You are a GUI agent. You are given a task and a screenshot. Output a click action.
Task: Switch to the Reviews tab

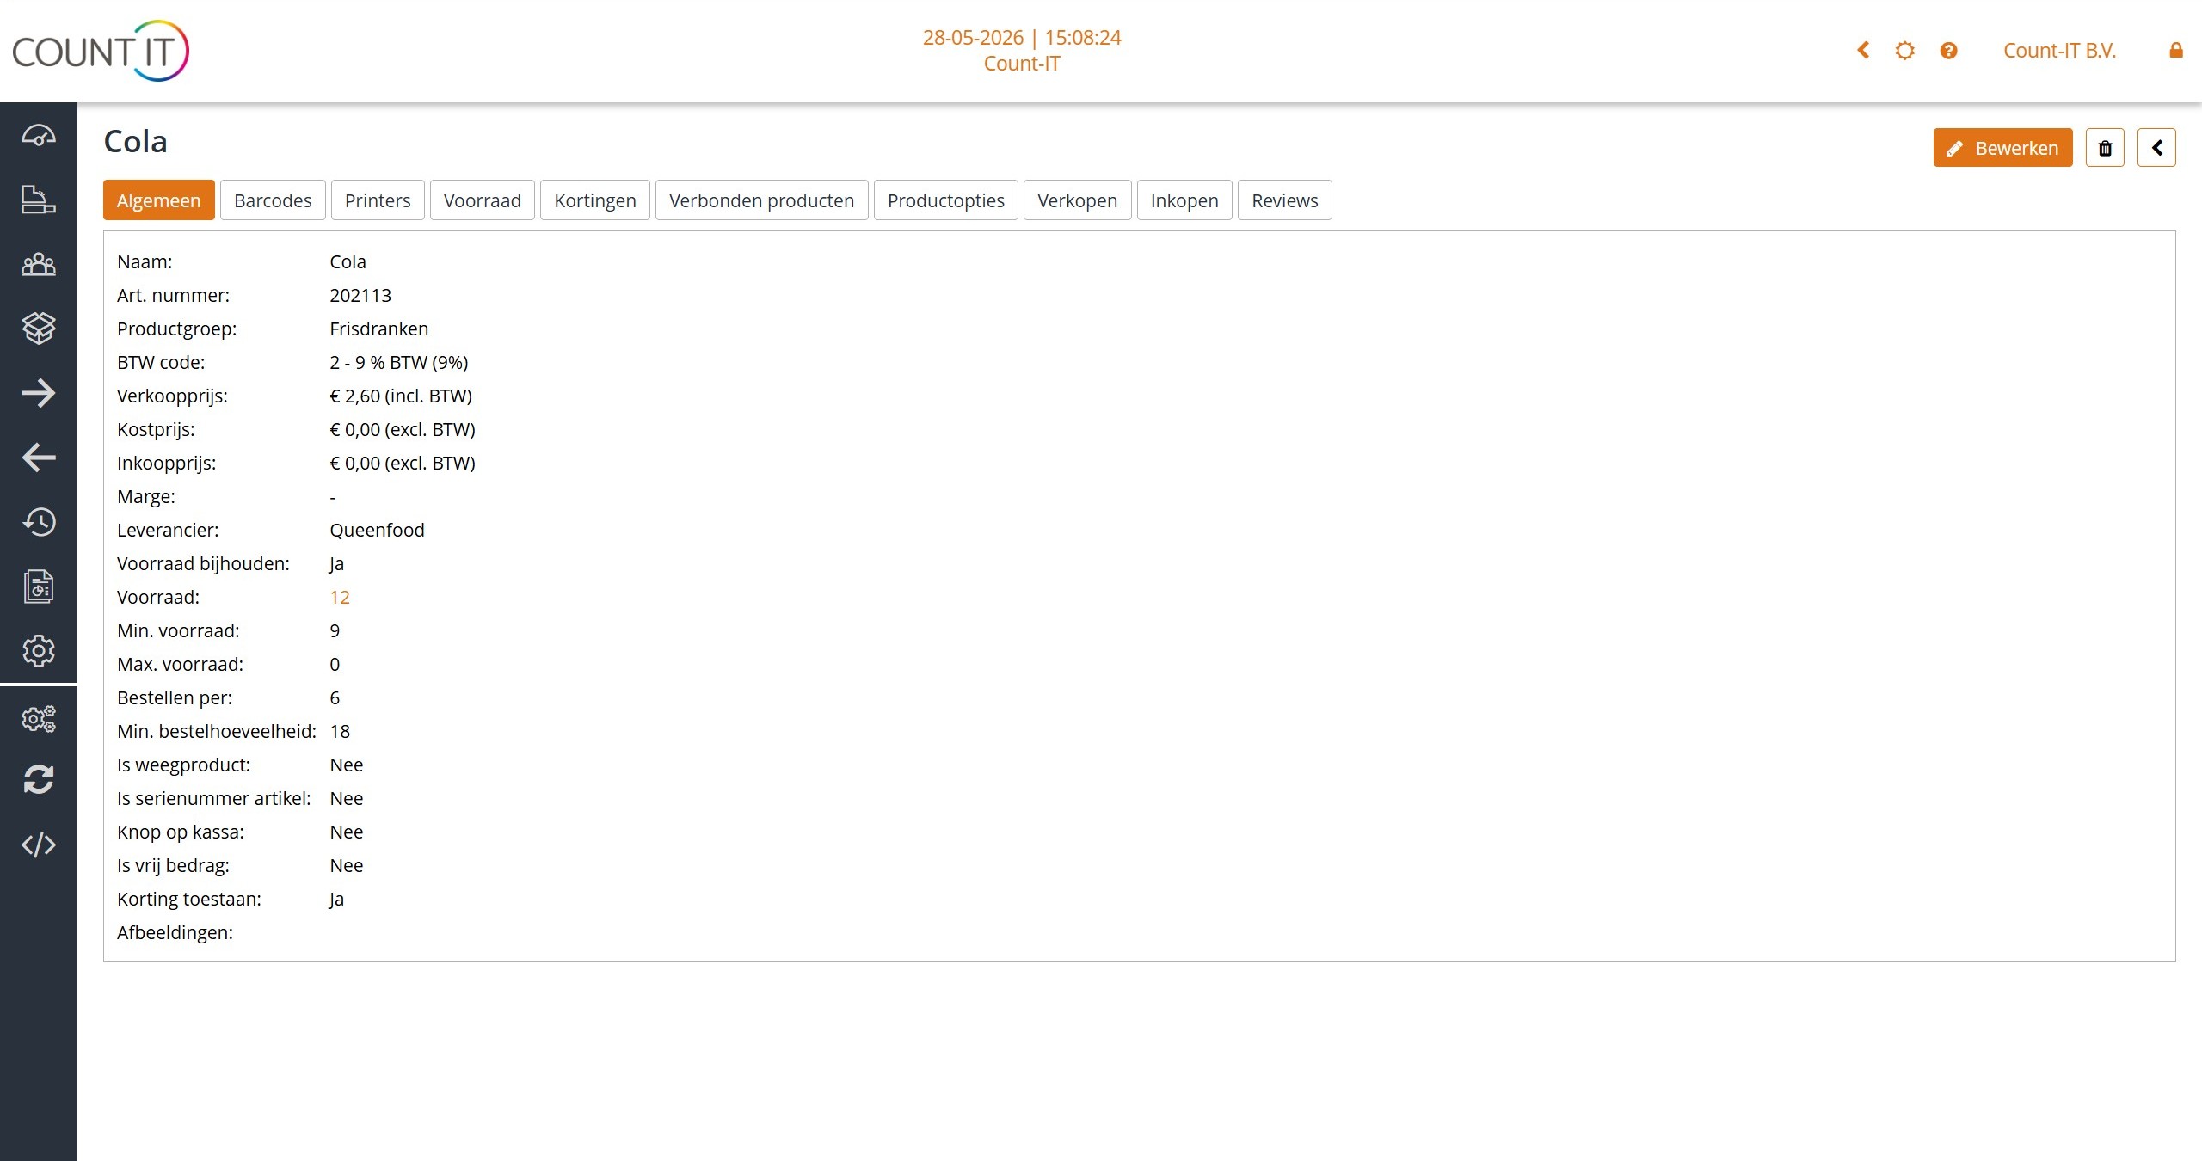pos(1285,200)
